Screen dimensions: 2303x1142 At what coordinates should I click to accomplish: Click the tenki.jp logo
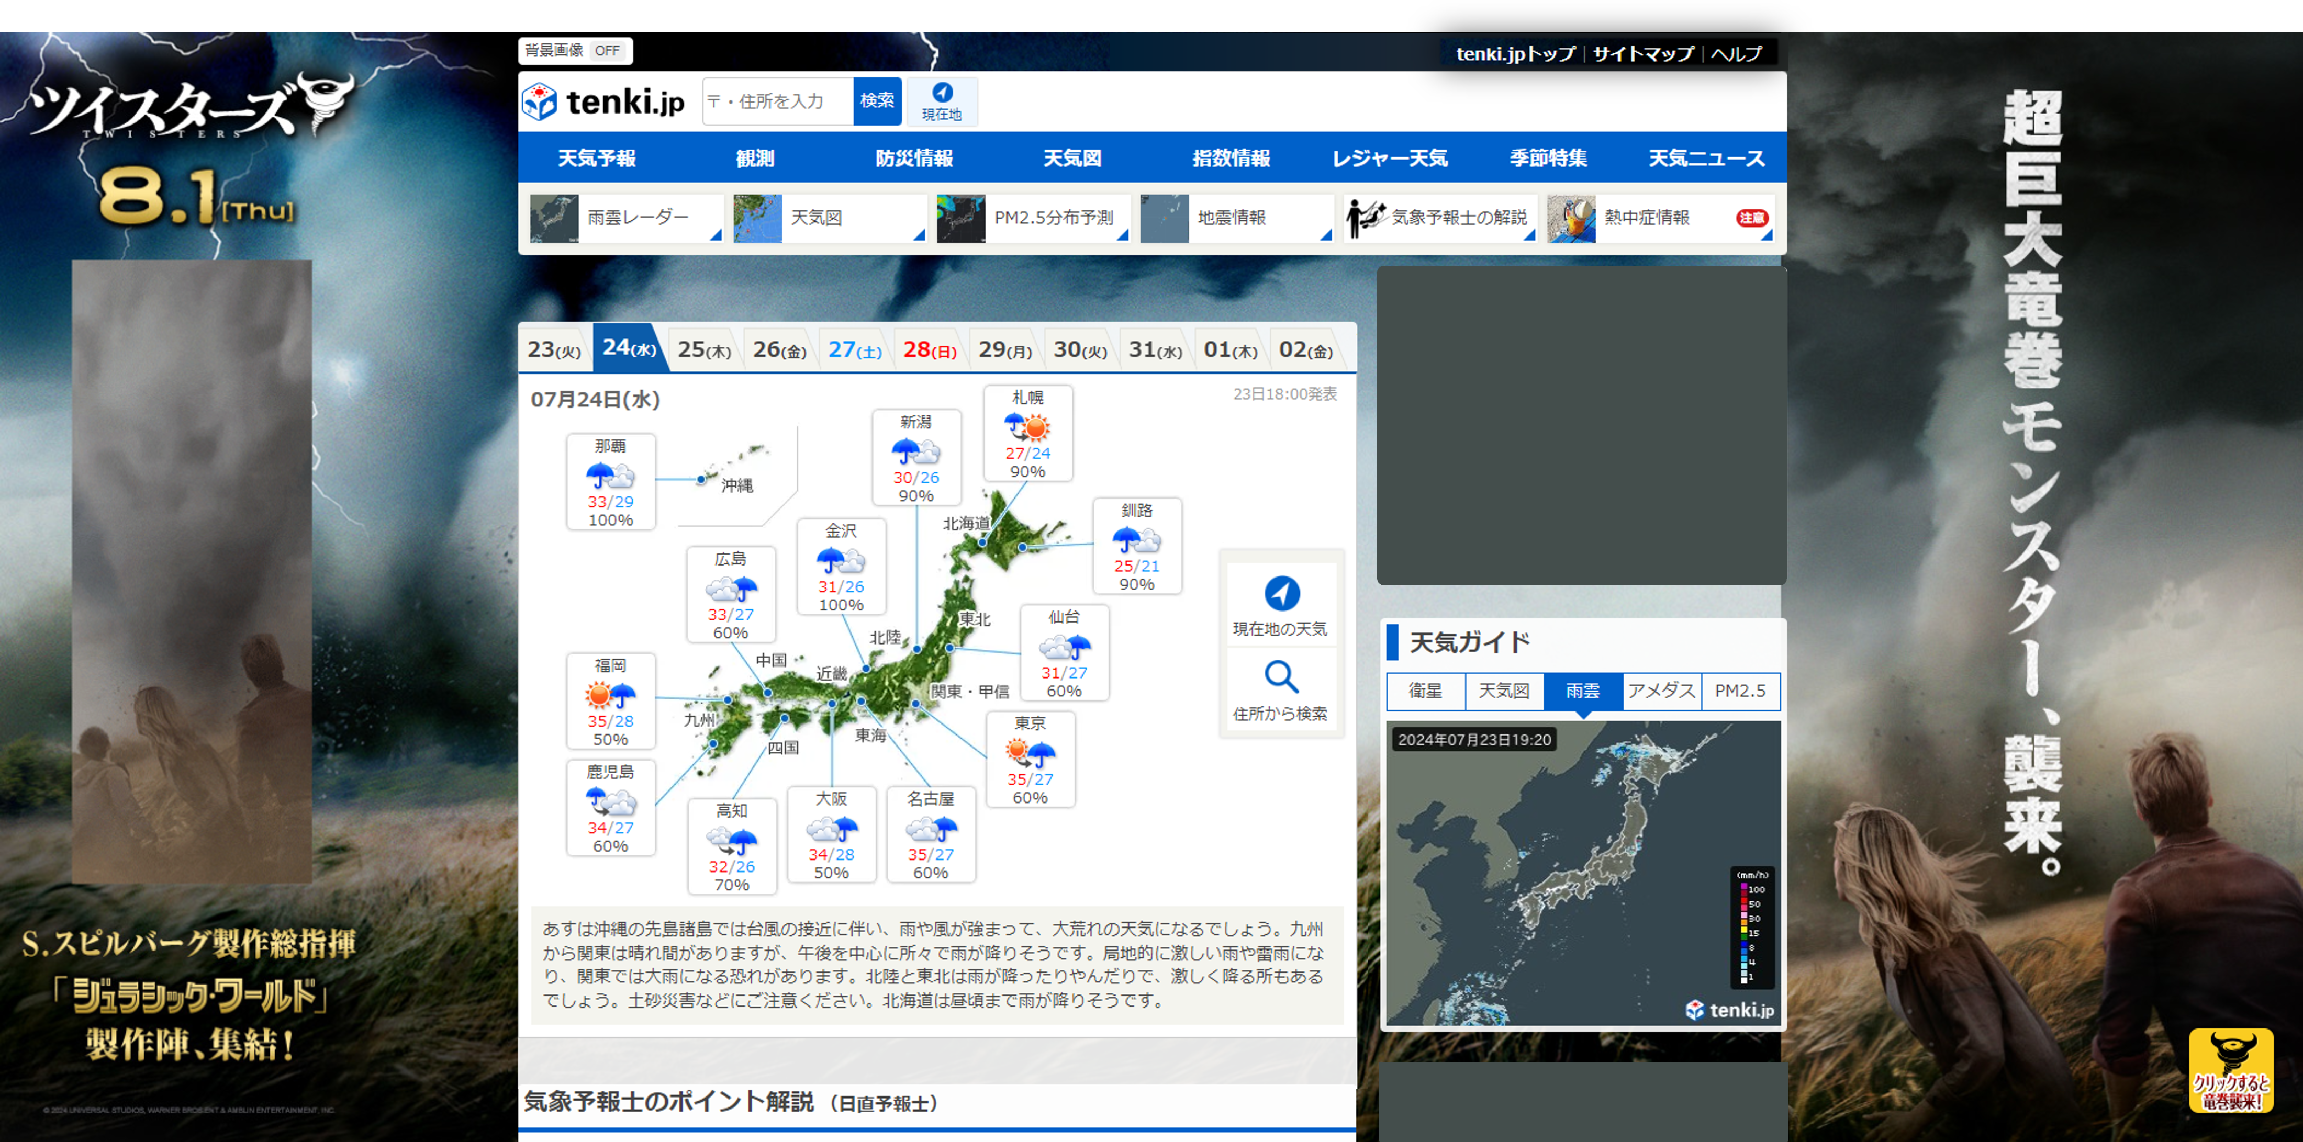point(603,102)
